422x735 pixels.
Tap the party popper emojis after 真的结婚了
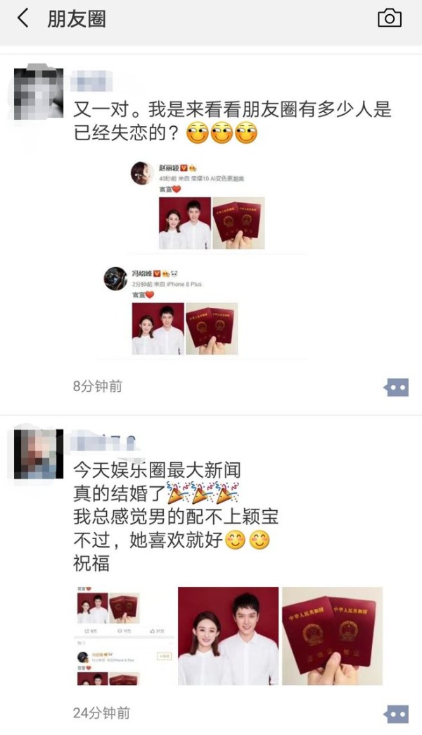pos(203,492)
